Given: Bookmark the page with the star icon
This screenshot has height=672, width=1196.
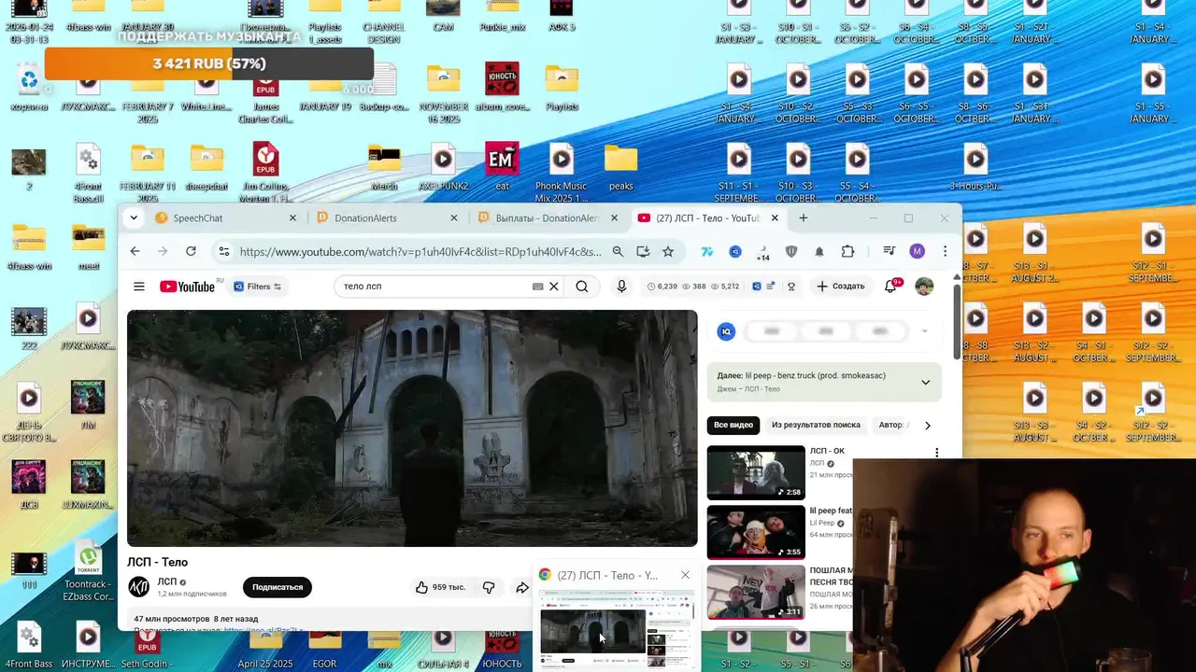Looking at the screenshot, I should pos(668,251).
